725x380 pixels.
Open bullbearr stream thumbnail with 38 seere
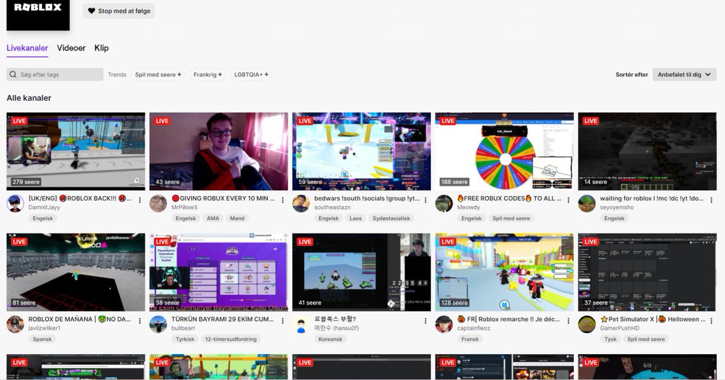point(219,272)
